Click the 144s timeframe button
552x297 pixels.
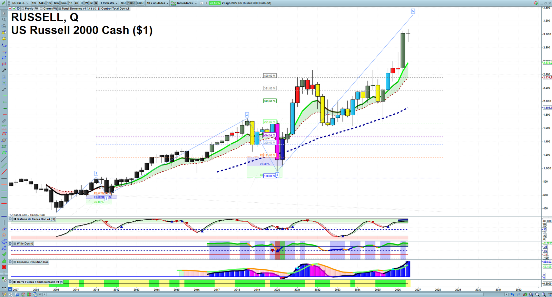coord(42,3)
